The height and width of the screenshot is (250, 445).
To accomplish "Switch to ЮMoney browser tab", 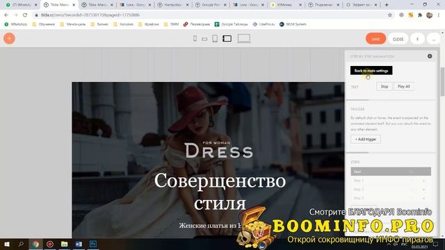I will point(286,5).
